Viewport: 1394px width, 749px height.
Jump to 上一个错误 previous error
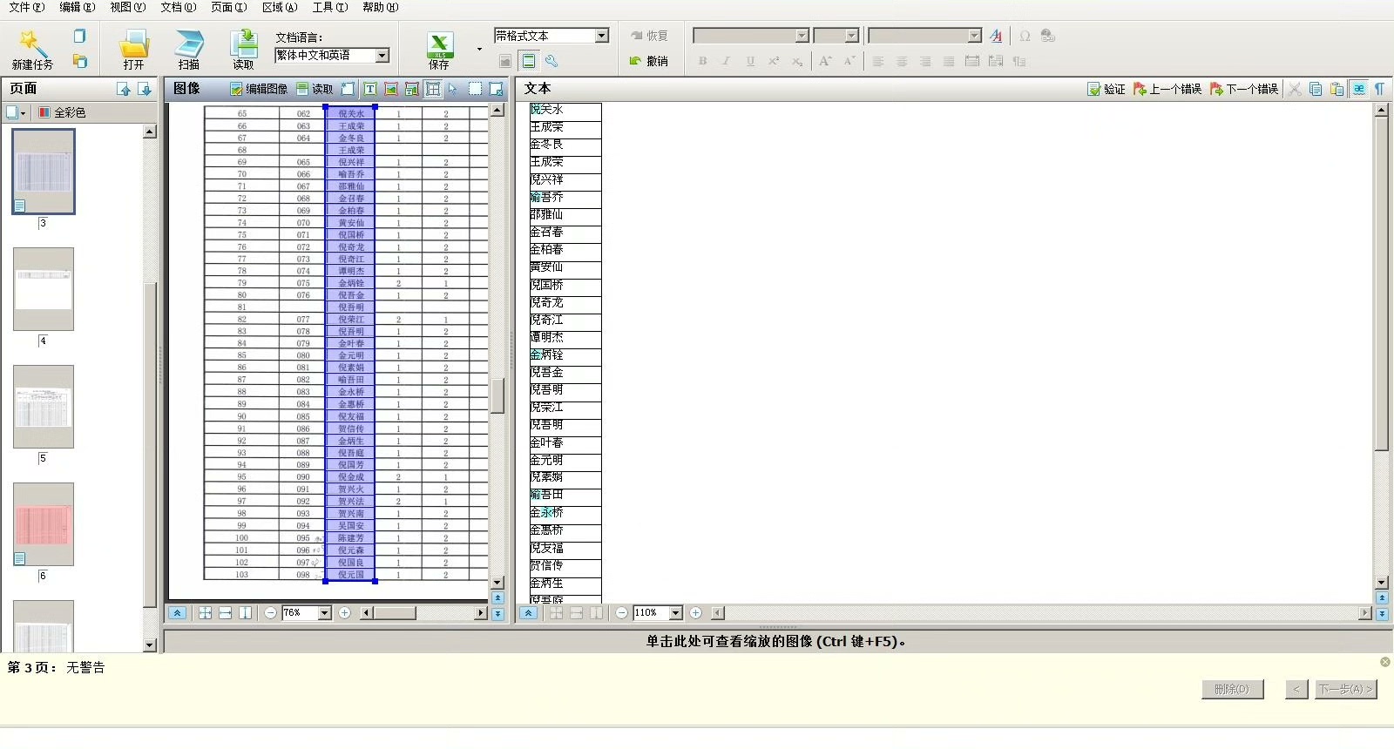(x=1167, y=89)
